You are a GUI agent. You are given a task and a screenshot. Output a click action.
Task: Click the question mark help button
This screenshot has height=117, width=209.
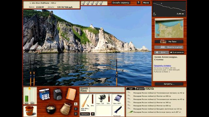pyautogui.click(x=138, y=3)
